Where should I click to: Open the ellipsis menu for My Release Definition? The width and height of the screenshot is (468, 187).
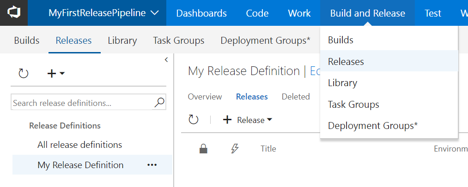(x=152, y=165)
